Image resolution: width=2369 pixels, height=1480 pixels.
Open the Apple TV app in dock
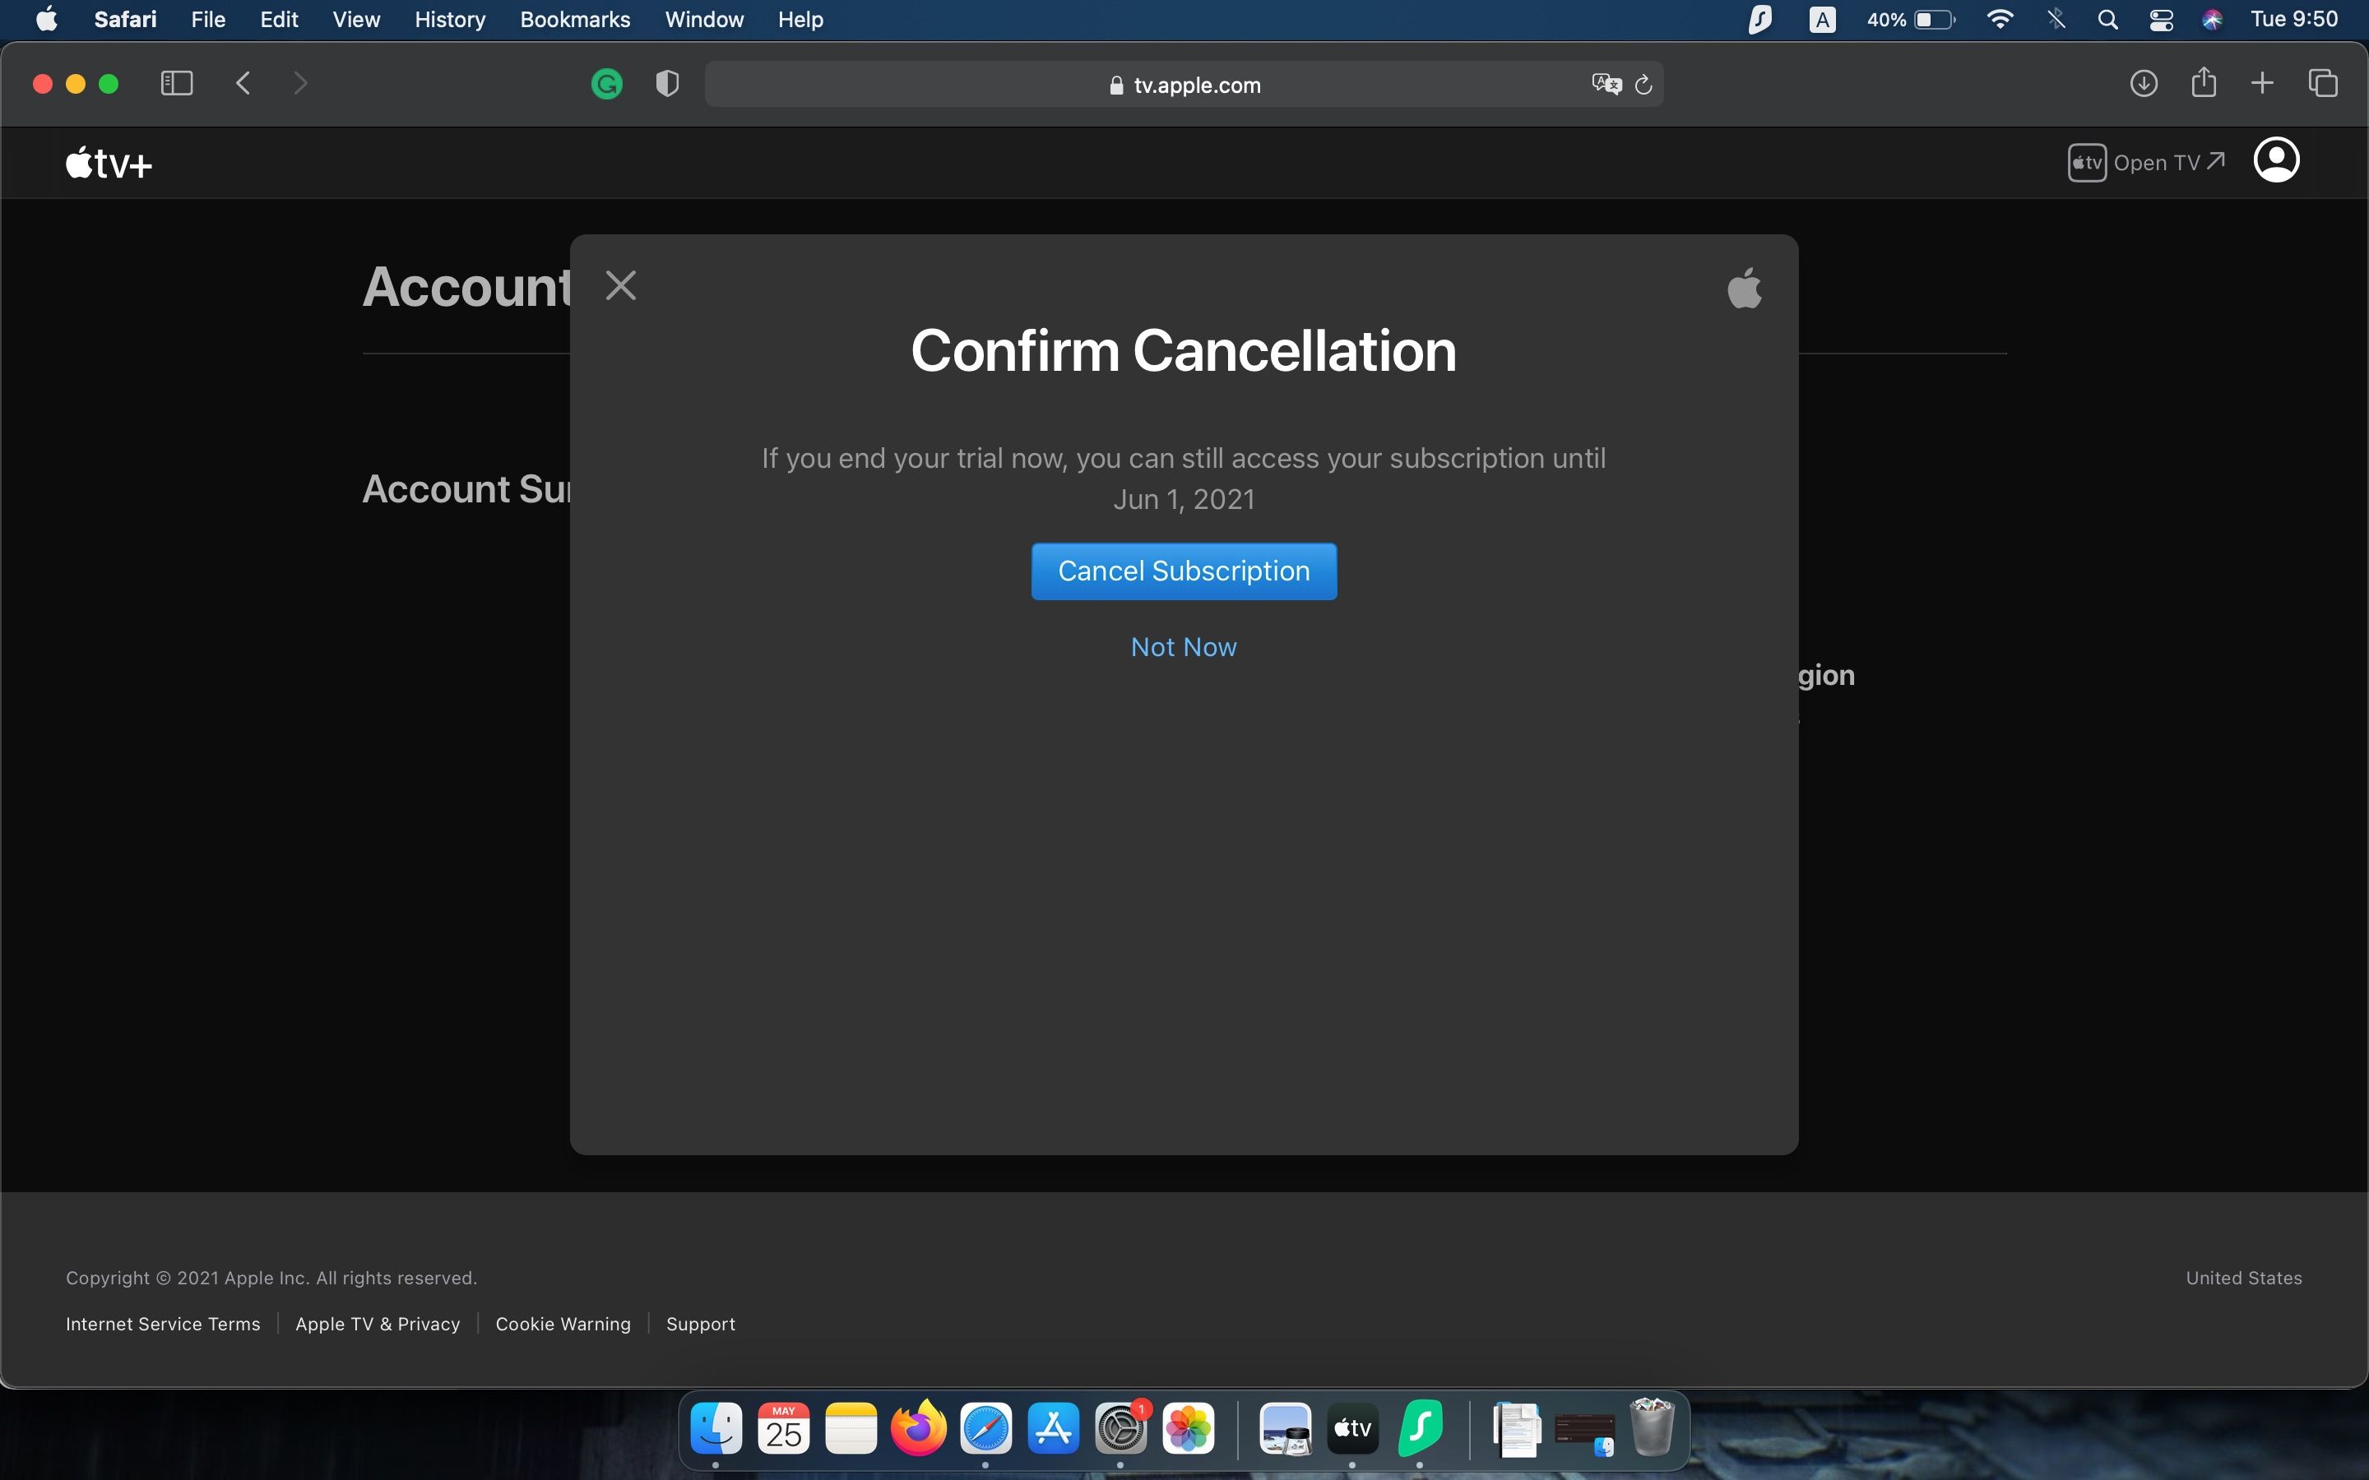pos(1352,1429)
